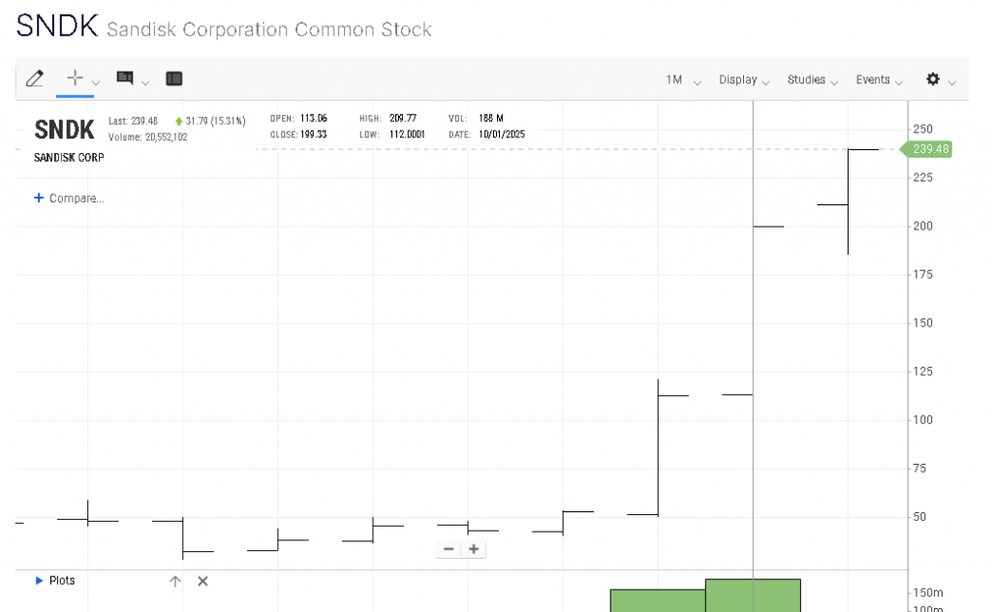Zoom in with the plus button
Screen dimensions: 992x612
point(474,549)
